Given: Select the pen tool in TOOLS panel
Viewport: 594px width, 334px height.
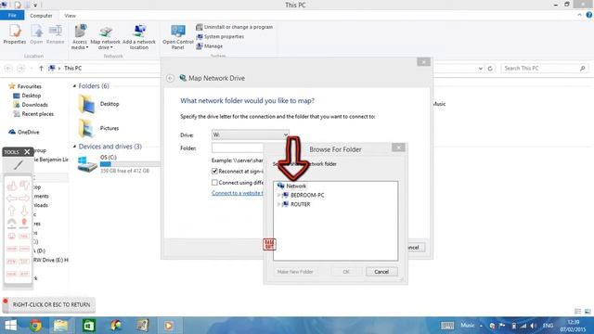Looking at the screenshot, I should tap(19, 165).
